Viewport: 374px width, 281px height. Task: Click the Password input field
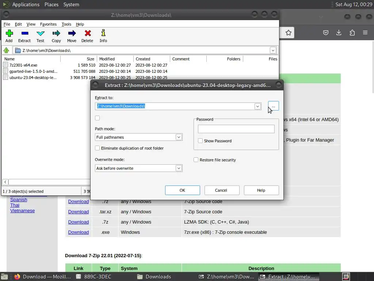tap(236, 129)
